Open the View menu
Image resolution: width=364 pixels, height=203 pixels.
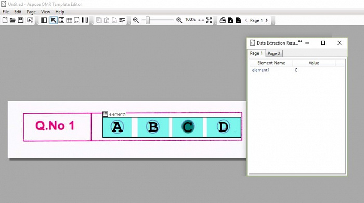click(46, 12)
